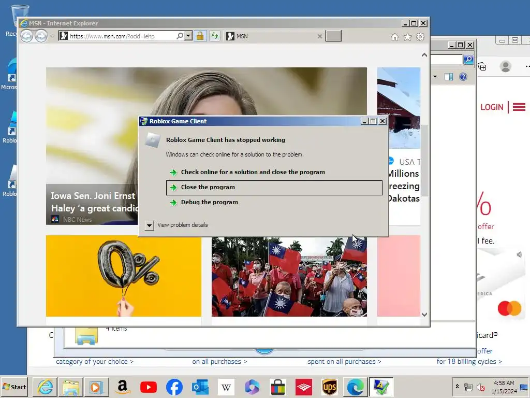
Task: Click the search magnifier in the address bar
Action: click(x=180, y=36)
